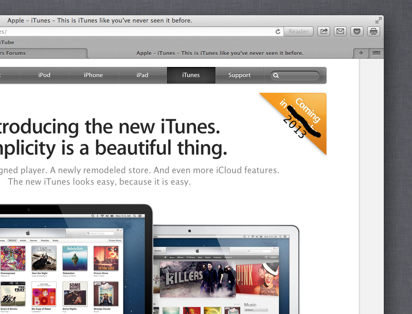
Task: Print page with the printer icon
Action: (373, 31)
